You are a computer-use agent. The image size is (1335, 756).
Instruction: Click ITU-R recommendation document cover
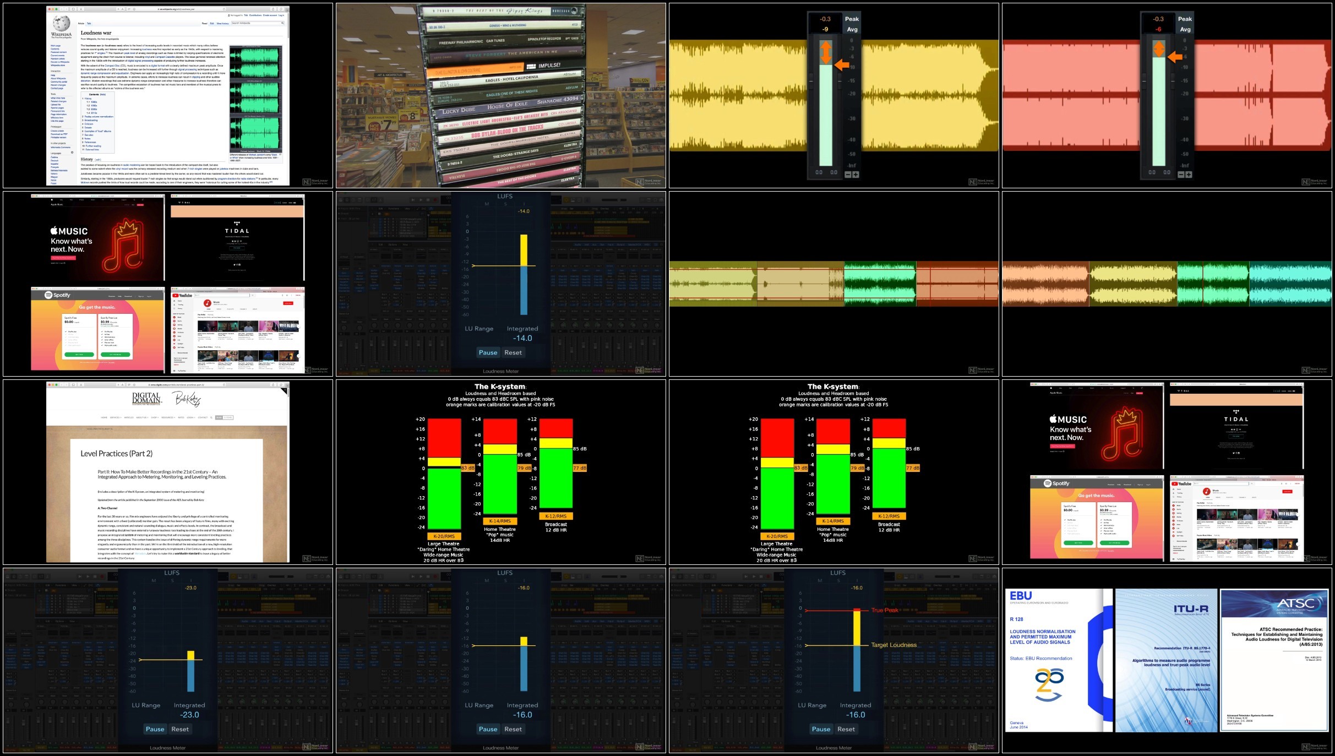coord(1167,660)
